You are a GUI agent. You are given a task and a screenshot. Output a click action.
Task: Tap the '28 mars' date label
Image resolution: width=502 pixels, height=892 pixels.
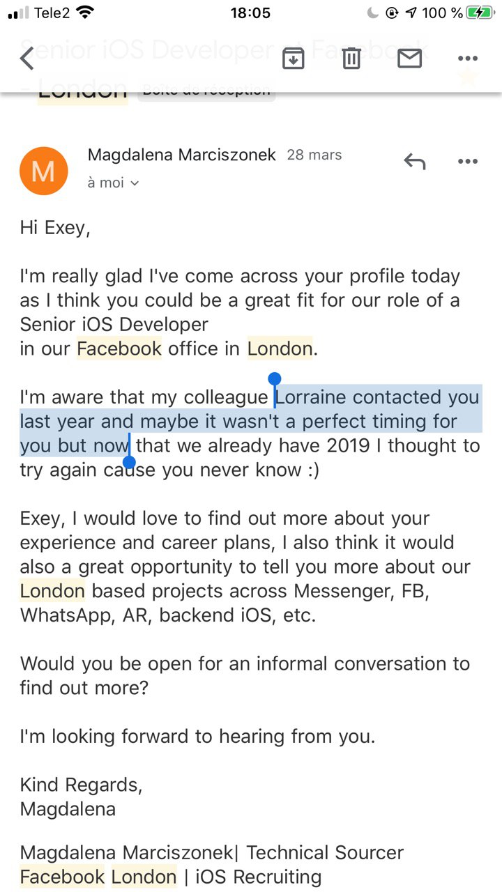coord(314,155)
